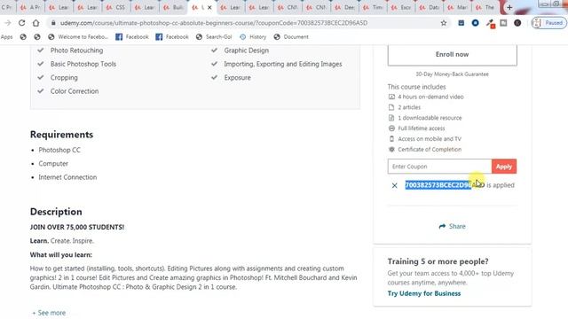Click the 'Photo Retouching' item
The width and height of the screenshot is (568, 319).
[77, 51]
